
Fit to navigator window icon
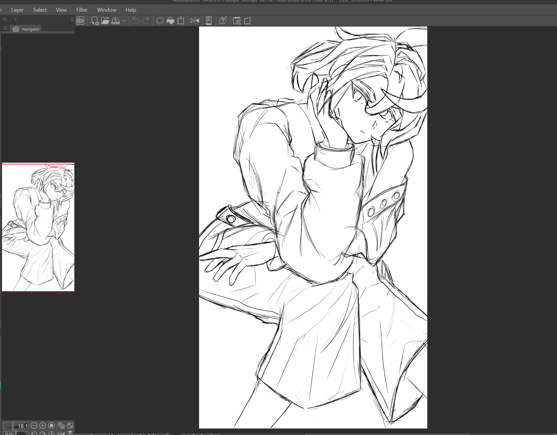click(70, 426)
